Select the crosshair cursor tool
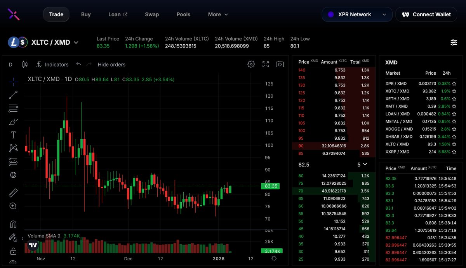 pyautogui.click(x=13, y=82)
